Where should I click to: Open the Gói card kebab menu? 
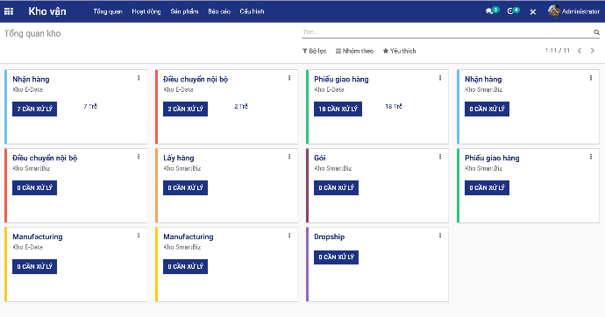click(x=440, y=157)
